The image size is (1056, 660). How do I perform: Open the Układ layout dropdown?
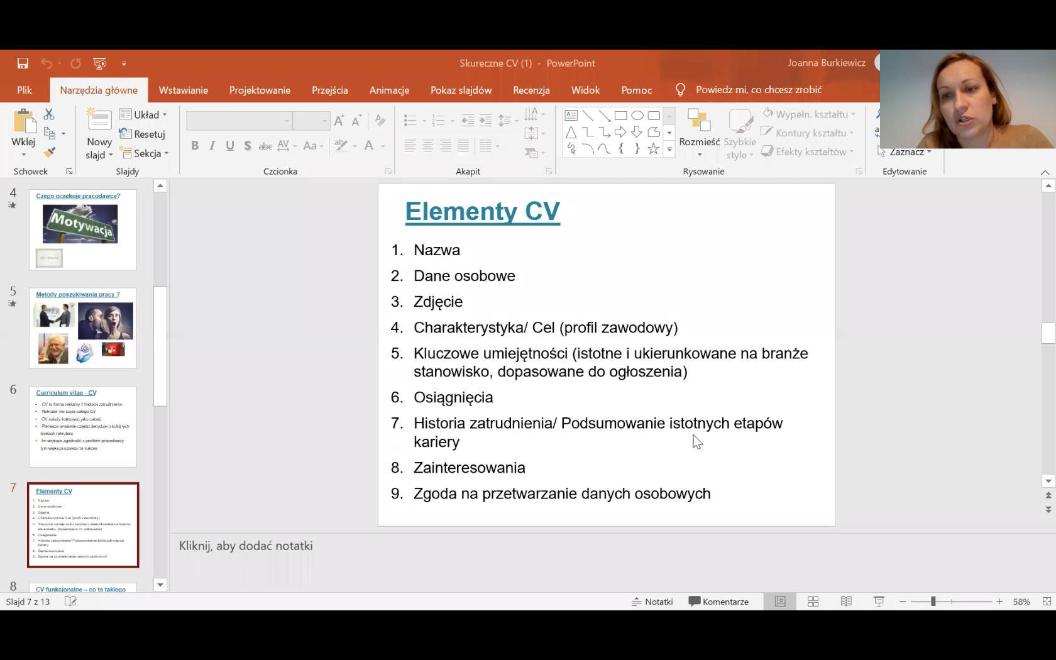click(143, 114)
